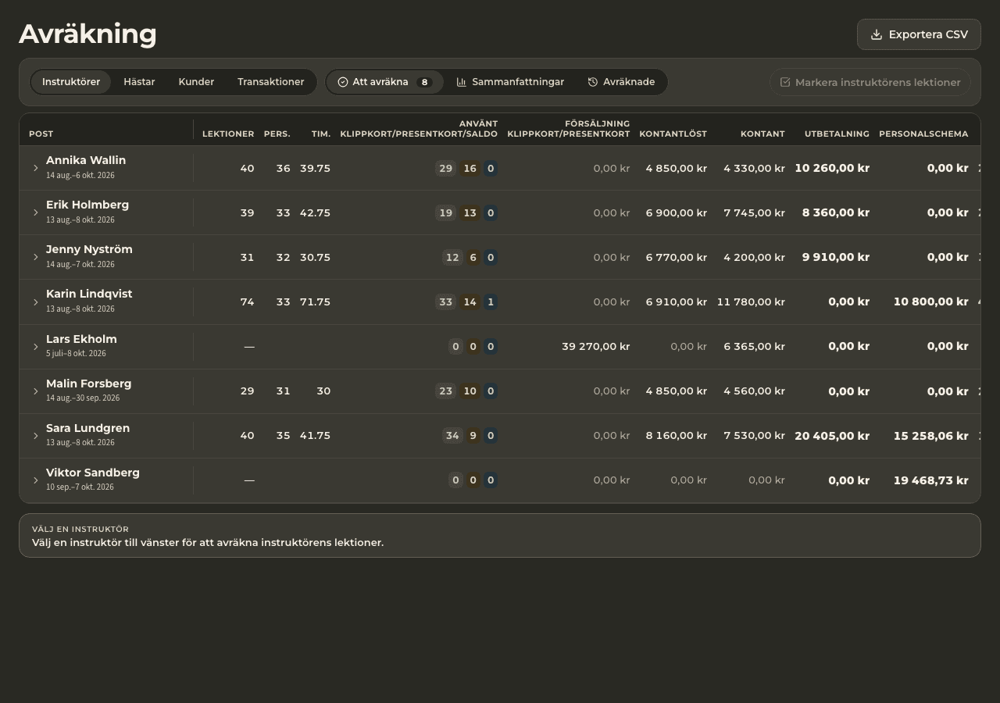Expand the Malin Forsberg row chevron
The height and width of the screenshot is (703, 1000).
click(35, 391)
